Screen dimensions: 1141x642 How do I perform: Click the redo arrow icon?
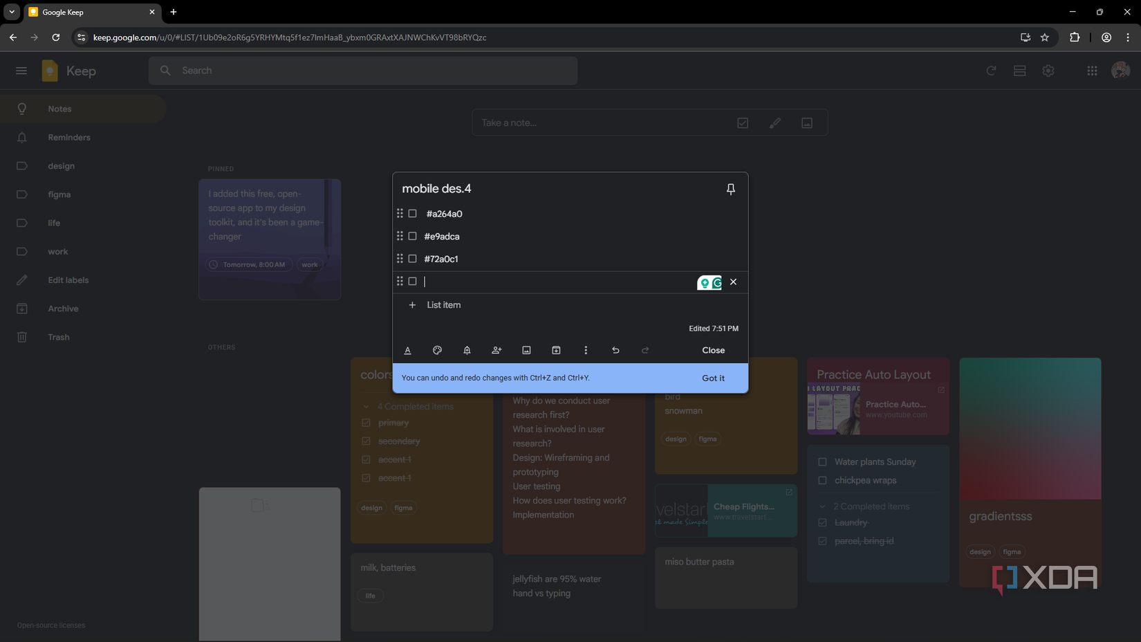click(x=645, y=350)
